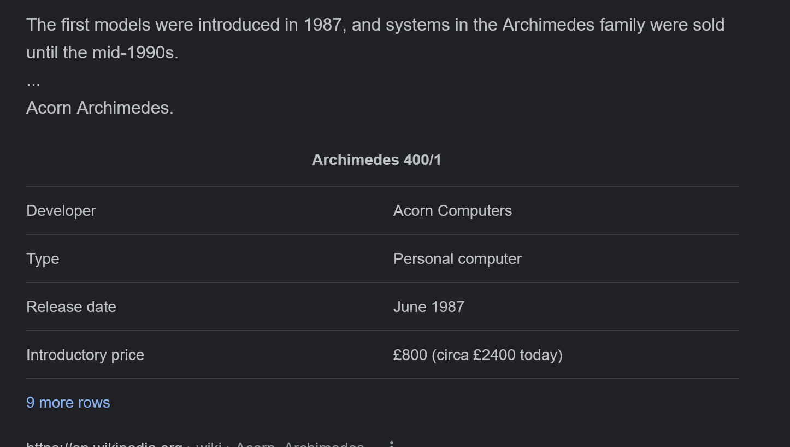Viewport: 790px width, 447px height.
Task: Select the '£800 (circa £2400 today)' value
Action: click(478, 355)
